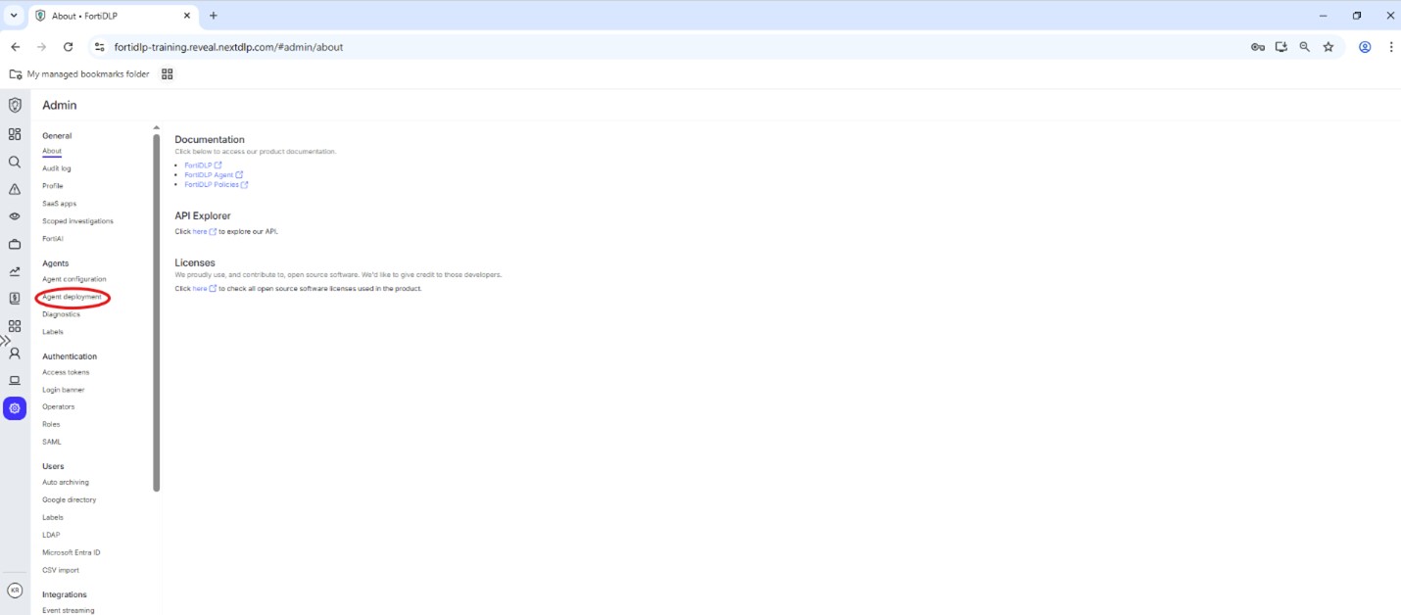The height and width of the screenshot is (615, 1401).
Task: Open the FortiDLP Policies documentation link
Action: click(212, 185)
